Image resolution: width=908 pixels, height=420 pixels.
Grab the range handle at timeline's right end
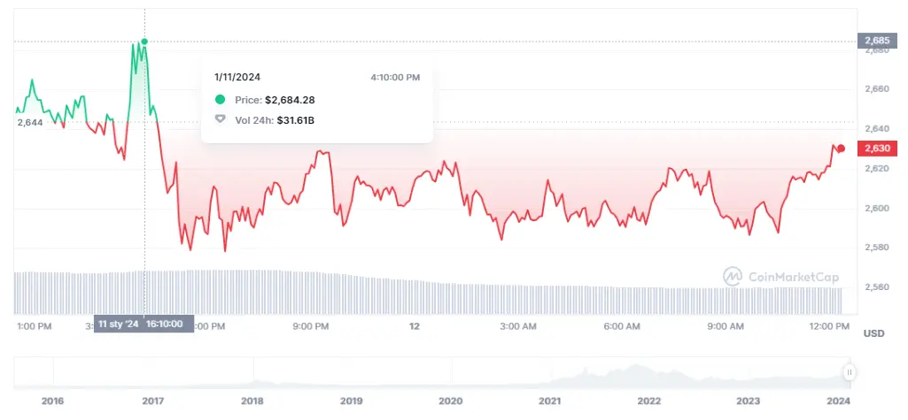pyautogui.click(x=850, y=372)
